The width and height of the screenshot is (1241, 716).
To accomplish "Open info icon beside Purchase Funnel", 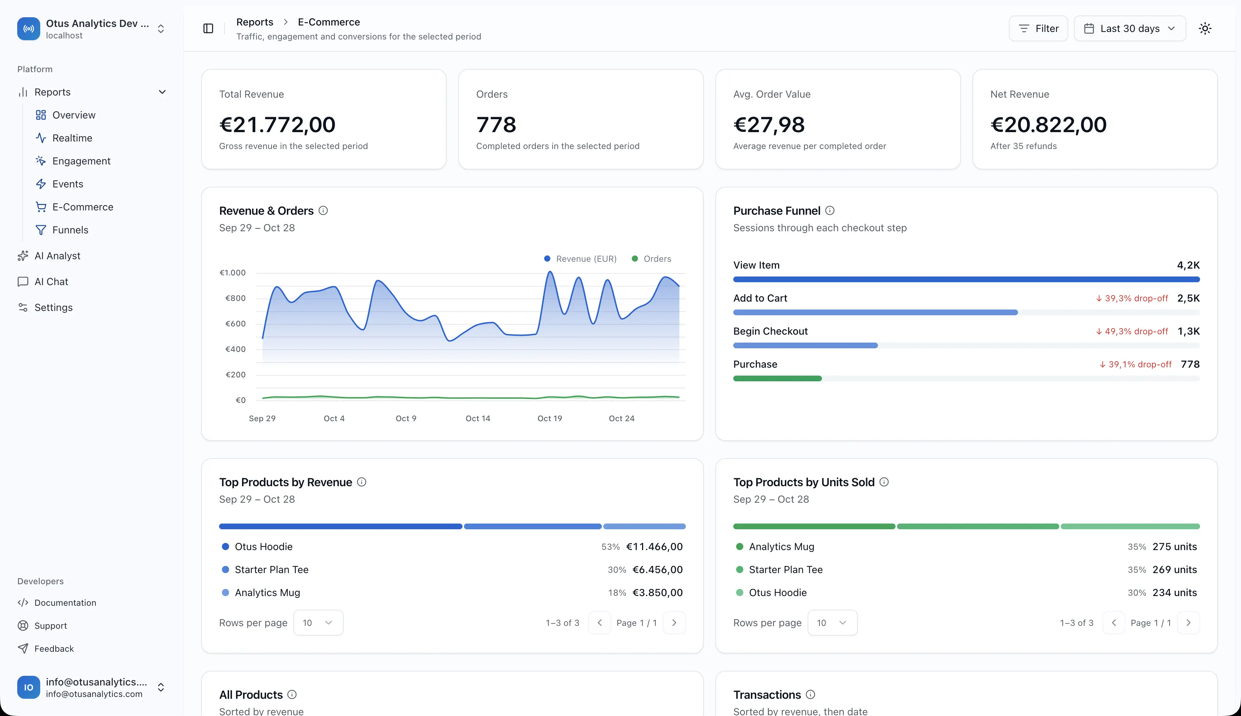I will [x=829, y=210].
